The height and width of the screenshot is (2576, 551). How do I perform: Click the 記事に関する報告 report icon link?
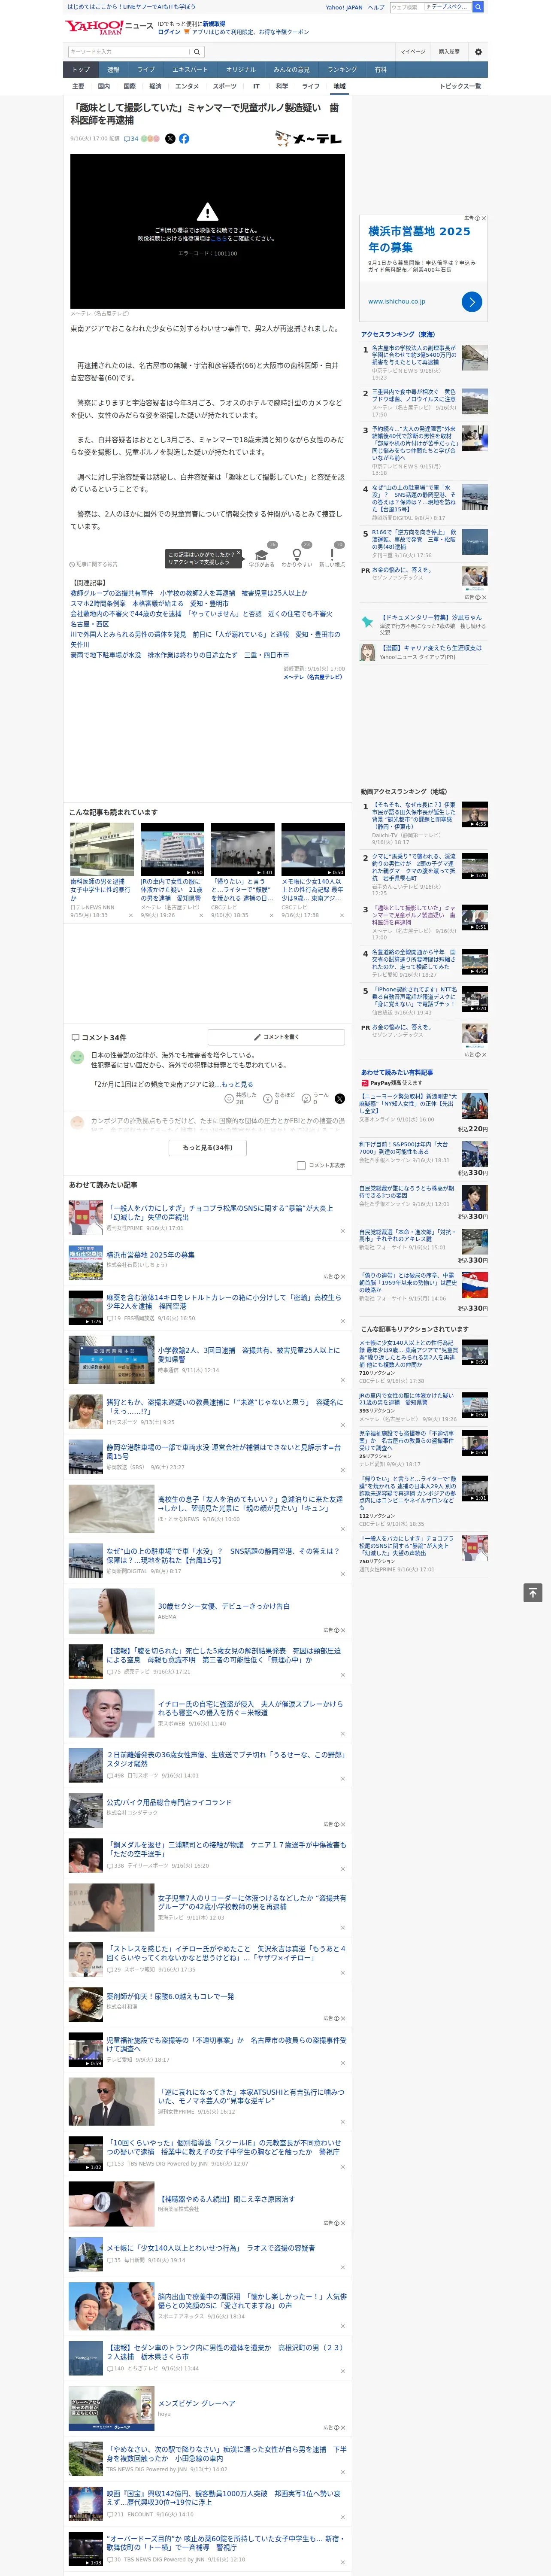(93, 564)
